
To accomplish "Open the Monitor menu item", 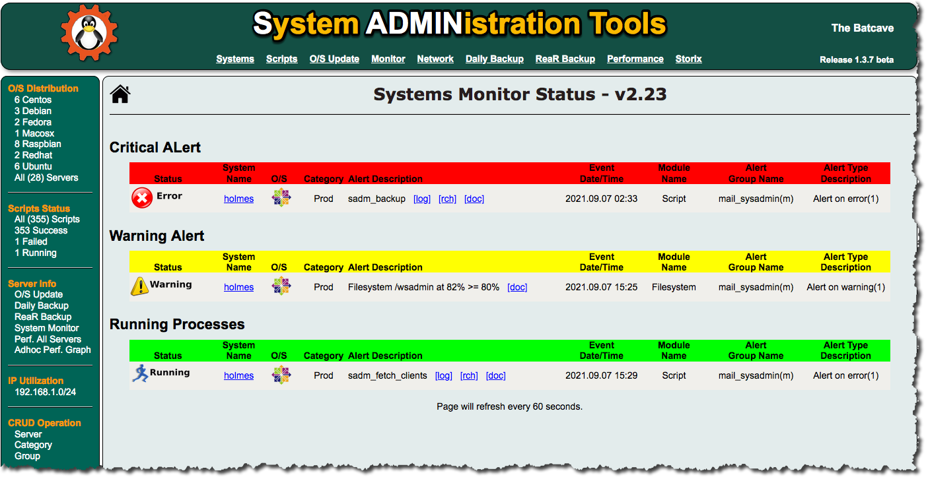I will click(x=388, y=59).
